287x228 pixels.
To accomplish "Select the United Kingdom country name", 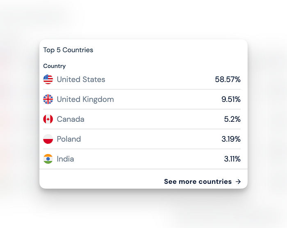I will (x=85, y=99).
